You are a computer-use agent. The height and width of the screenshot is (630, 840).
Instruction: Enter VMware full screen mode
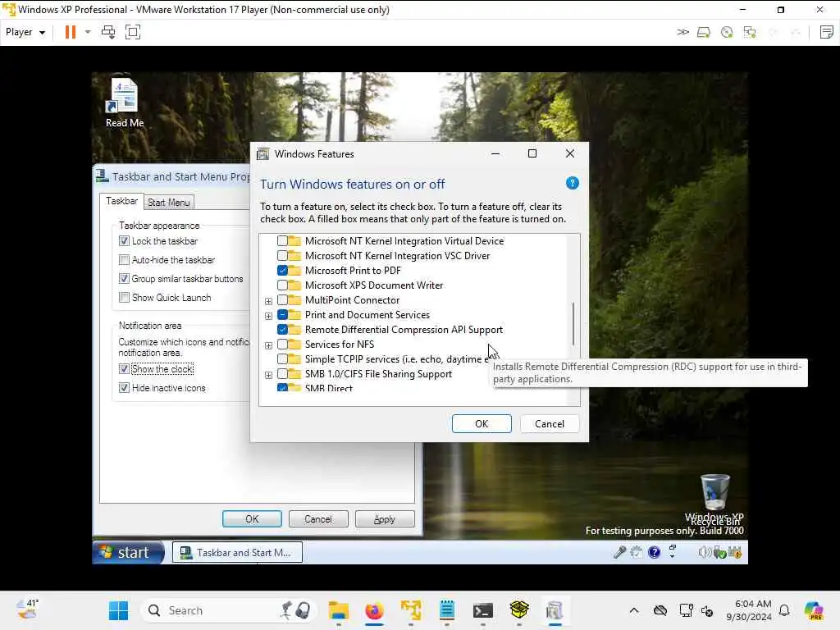(x=132, y=32)
